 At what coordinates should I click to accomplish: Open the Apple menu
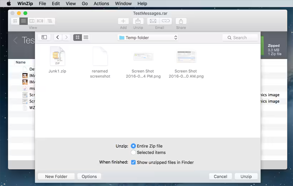coord(9,4)
